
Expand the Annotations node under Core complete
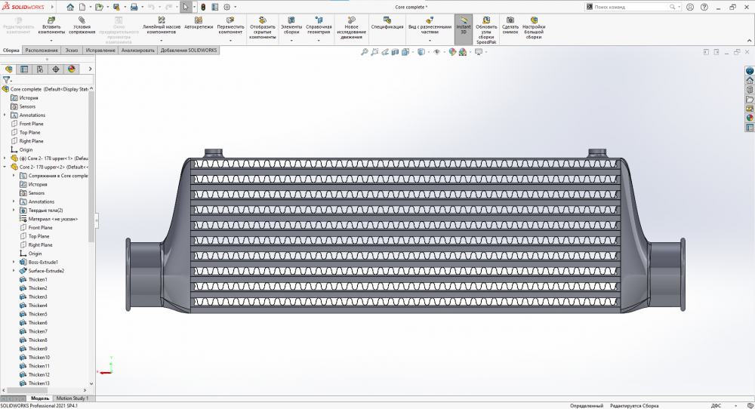[5, 115]
